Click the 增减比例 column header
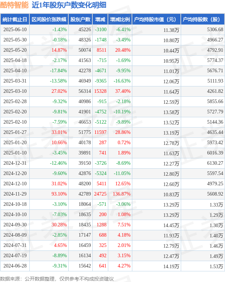The image size is (225, 282). [x=120, y=19]
